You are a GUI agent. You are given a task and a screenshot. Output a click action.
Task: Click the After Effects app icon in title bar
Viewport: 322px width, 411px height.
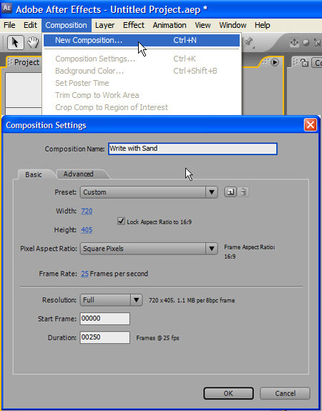[x=6, y=9]
